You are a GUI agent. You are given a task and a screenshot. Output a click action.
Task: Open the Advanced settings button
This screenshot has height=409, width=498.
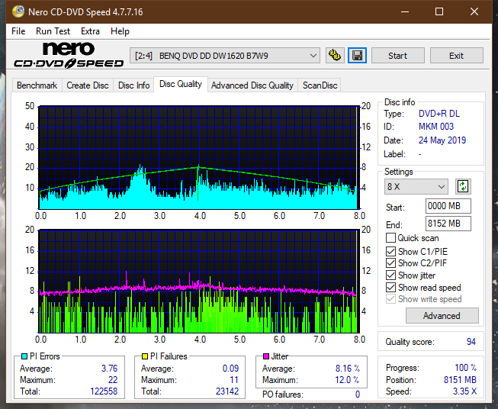tap(442, 316)
